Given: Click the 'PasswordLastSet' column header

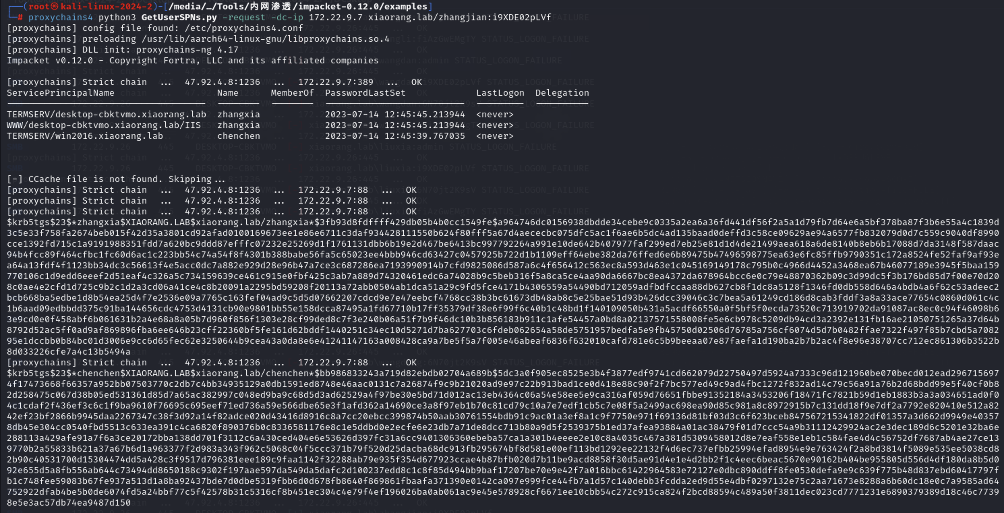Looking at the screenshot, I should pos(365,93).
